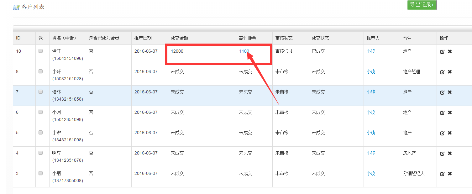The height and width of the screenshot is (194, 472).
Task: Edit the 小月 customer record
Action: [442, 113]
